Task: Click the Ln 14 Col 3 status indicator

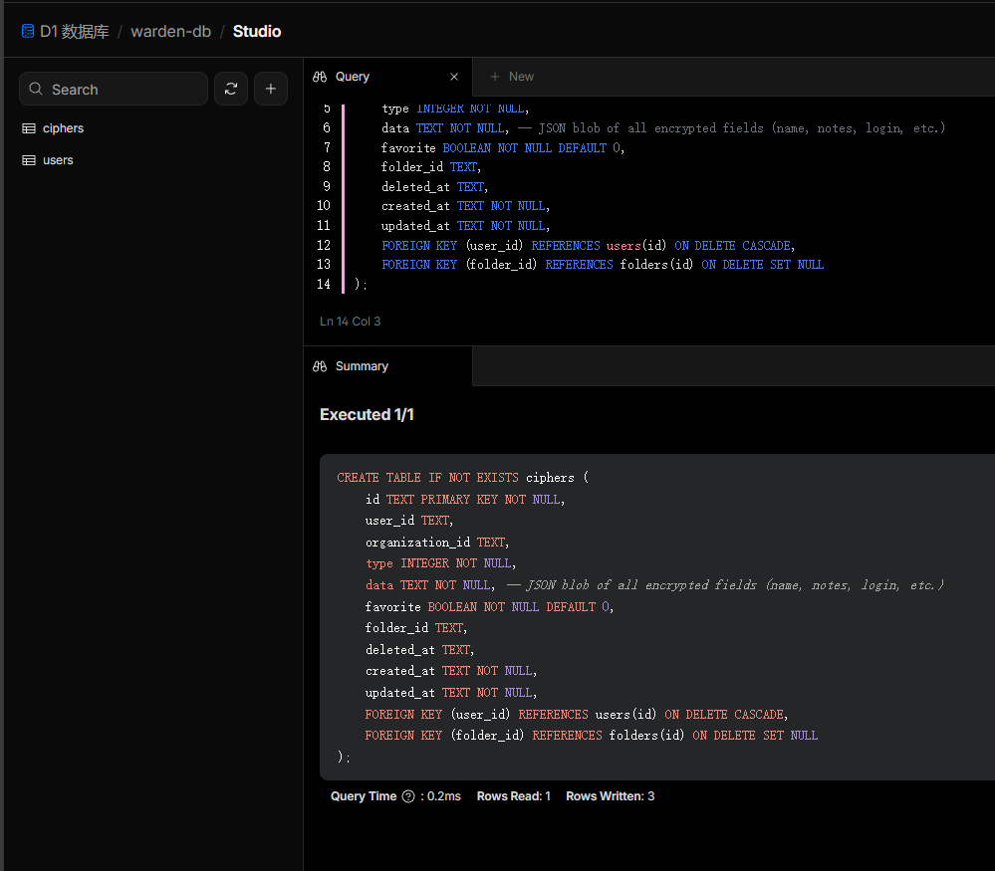Action: pos(351,322)
